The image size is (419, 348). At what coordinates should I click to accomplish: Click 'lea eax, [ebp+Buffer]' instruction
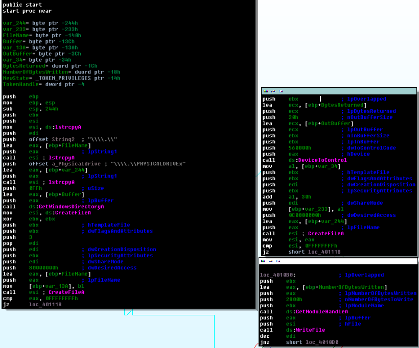(x=43, y=195)
